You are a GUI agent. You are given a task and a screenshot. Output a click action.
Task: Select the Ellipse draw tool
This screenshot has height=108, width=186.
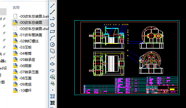pos(52,64)
